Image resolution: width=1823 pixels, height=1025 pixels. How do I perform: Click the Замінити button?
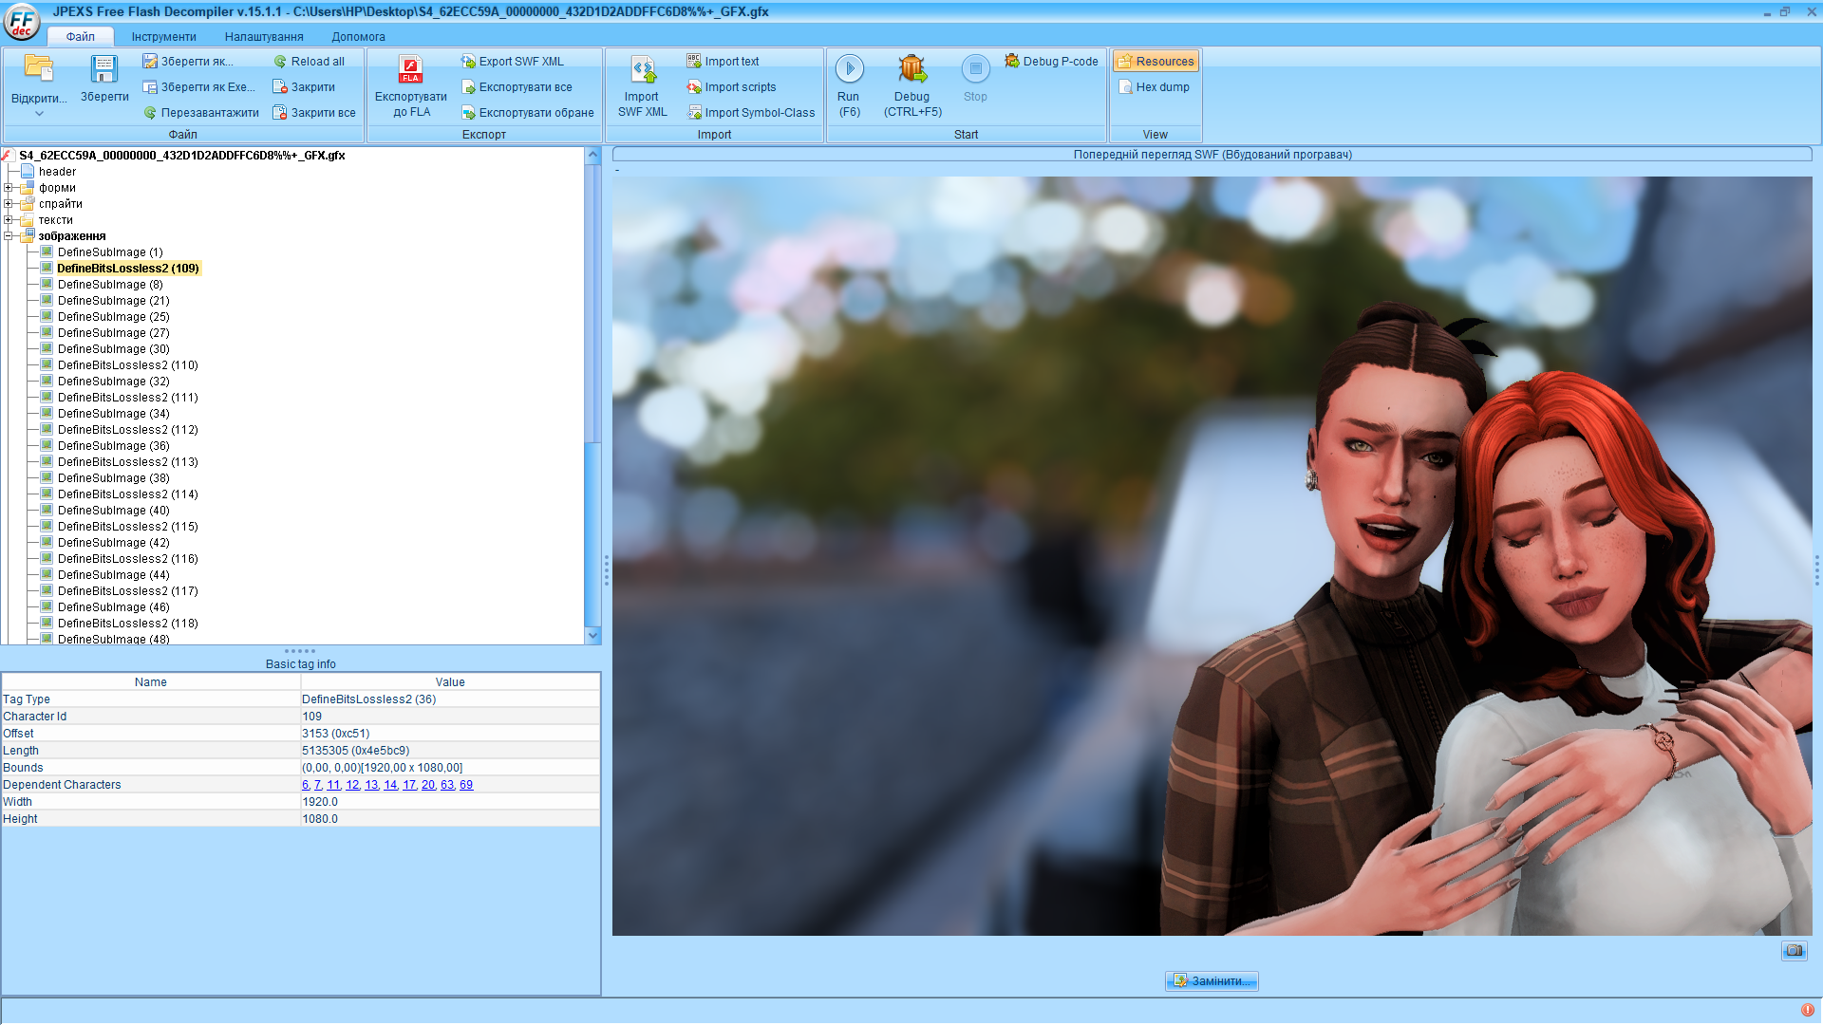click(1212, 980)
